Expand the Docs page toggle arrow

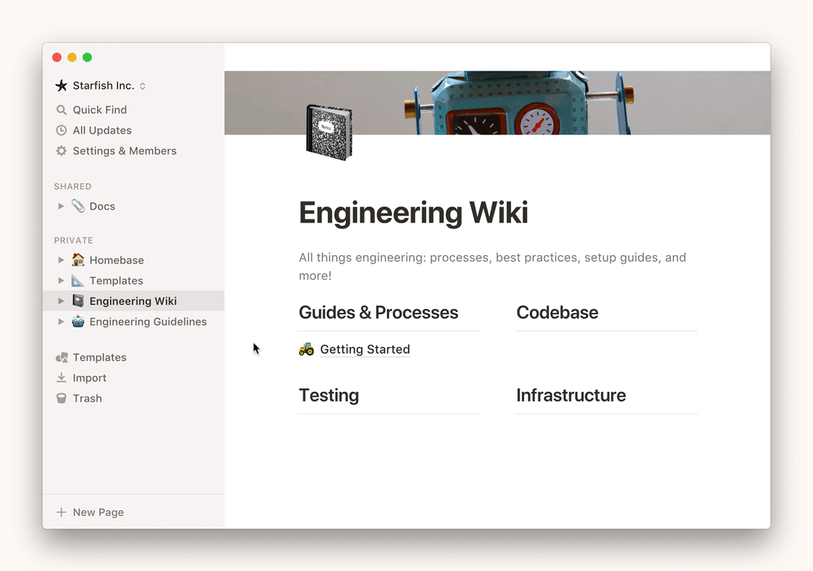pyautogui.click(x=61, y=207)
